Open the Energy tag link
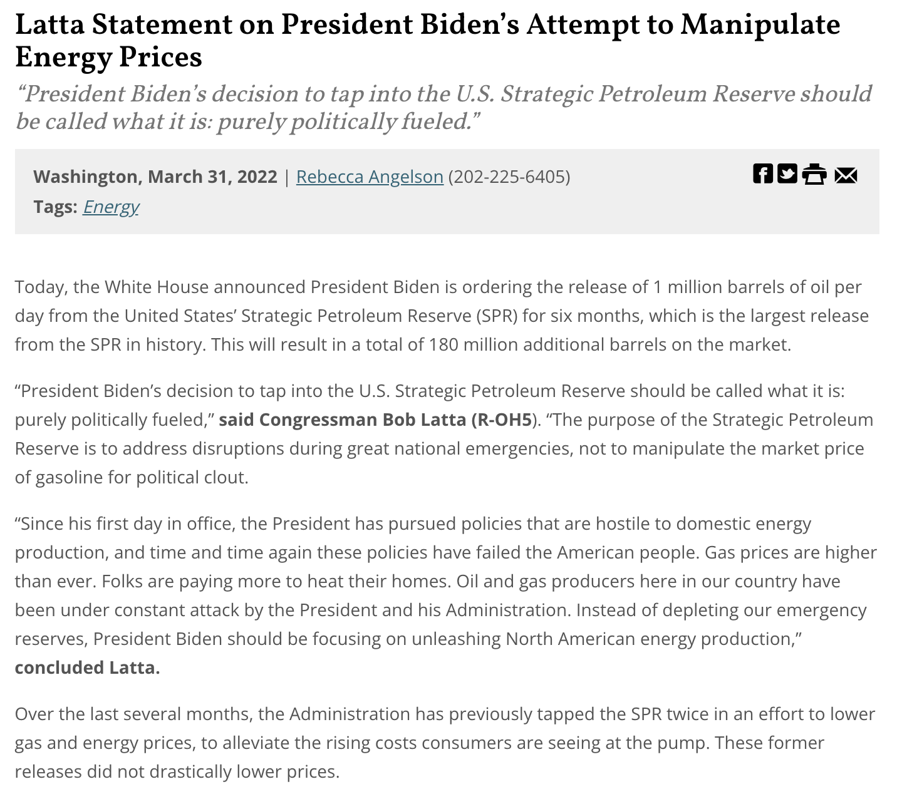The height and width of the screenshot is (799, 897). click(x=111, y=207)
